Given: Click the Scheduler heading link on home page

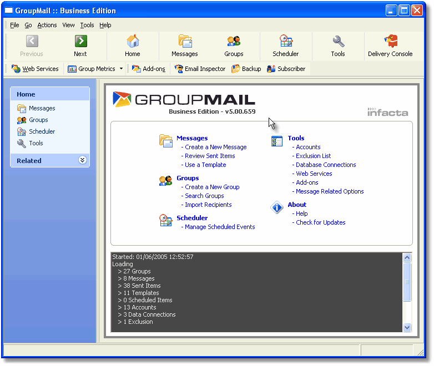Looking at the screenshot, I should (x=192, y=218).
